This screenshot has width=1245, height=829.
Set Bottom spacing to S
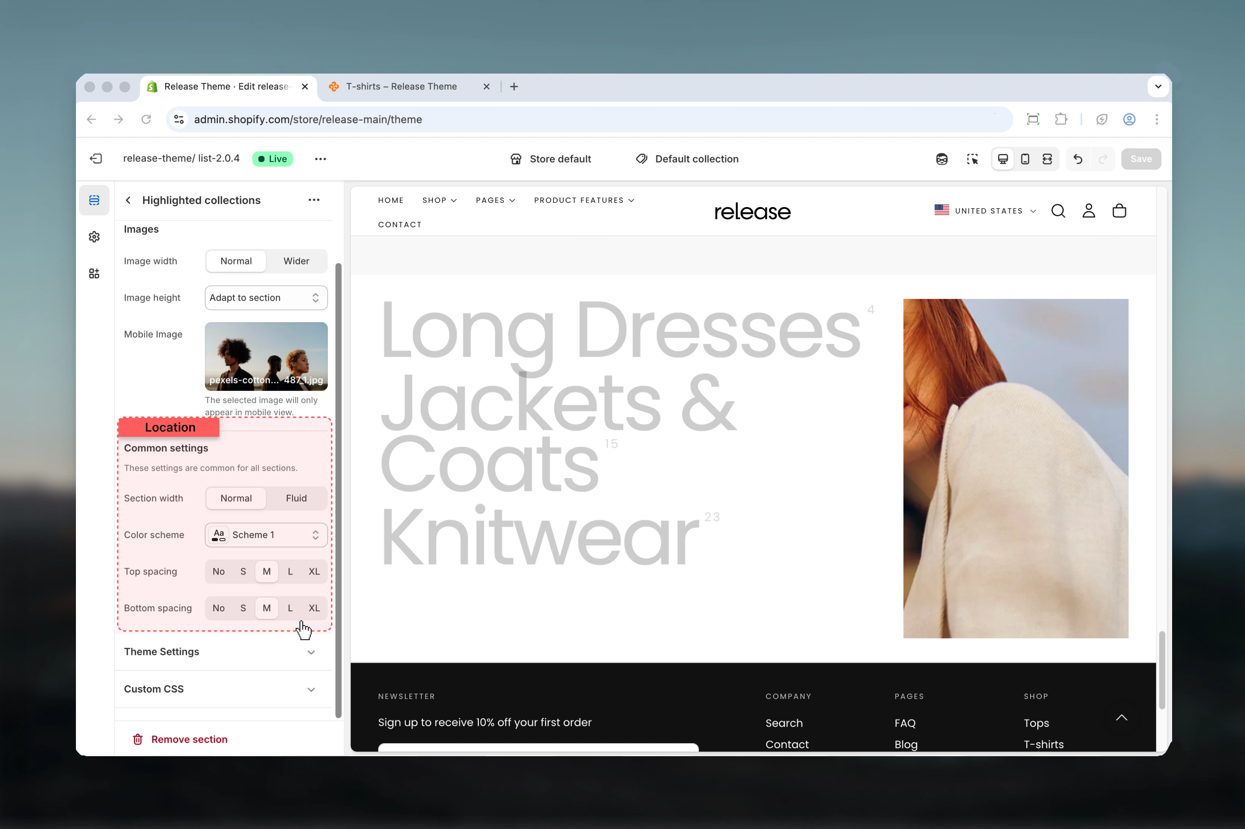243,608
